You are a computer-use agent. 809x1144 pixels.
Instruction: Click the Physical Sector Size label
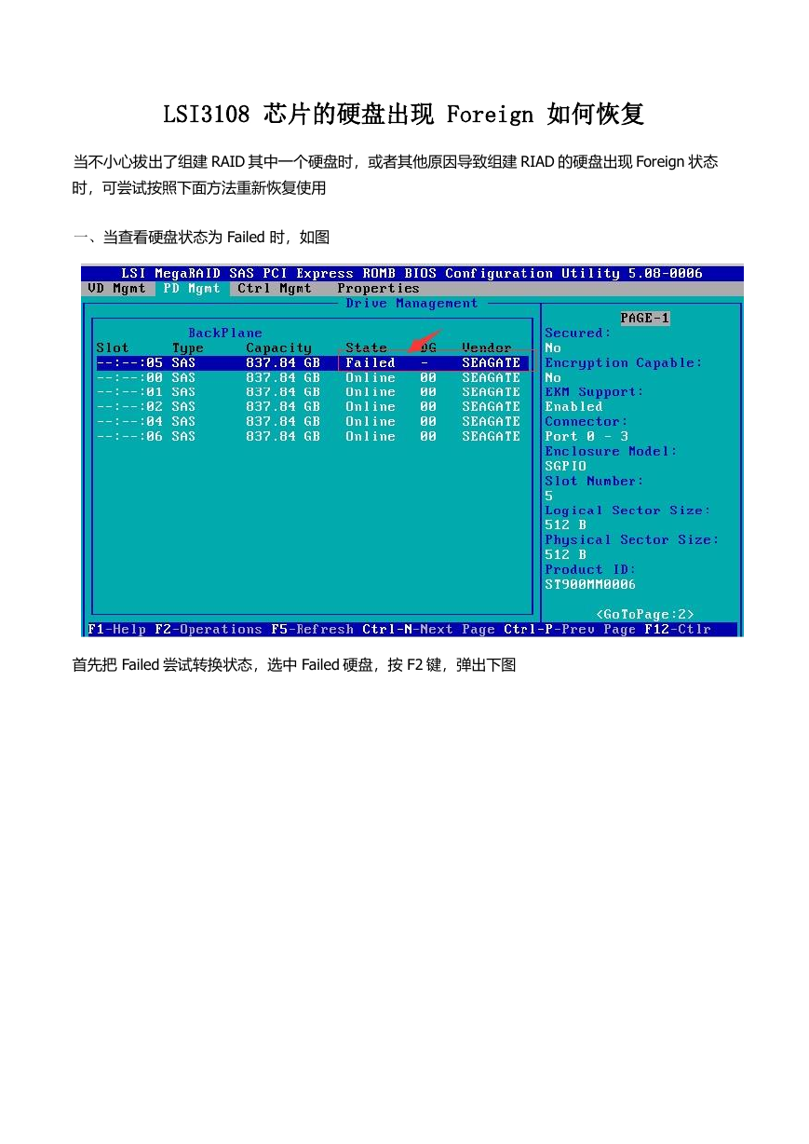632,539
